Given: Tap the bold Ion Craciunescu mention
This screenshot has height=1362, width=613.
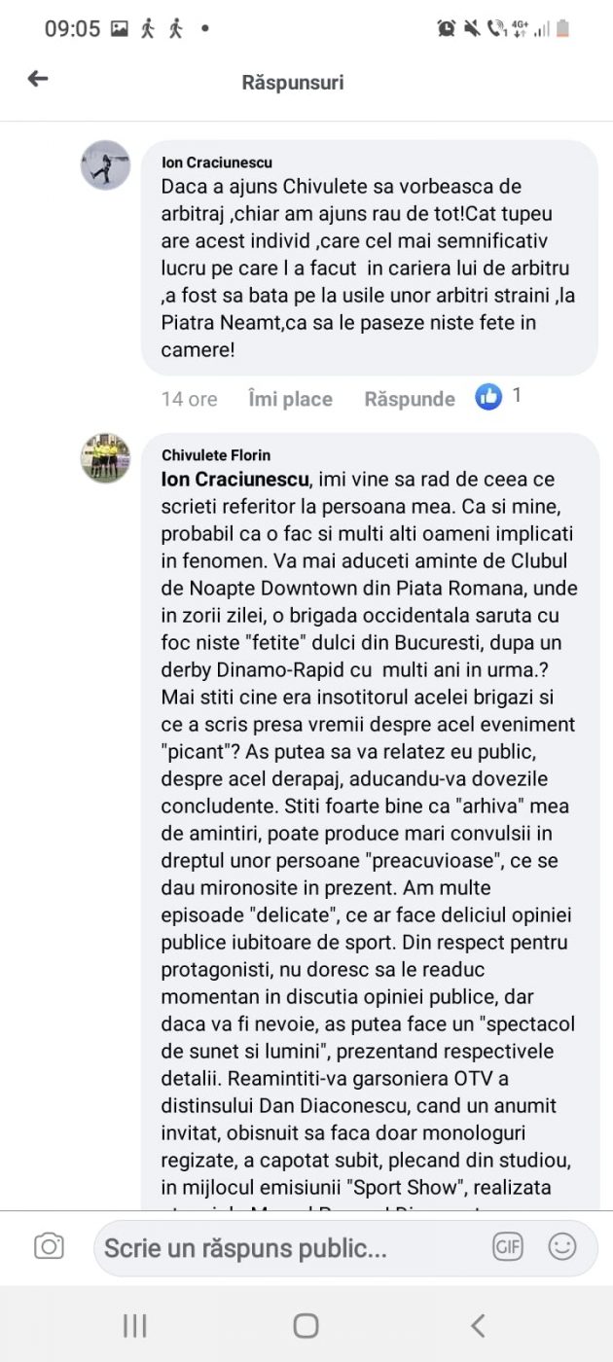Looking at the screenshot, I should (x=234, y=480).
